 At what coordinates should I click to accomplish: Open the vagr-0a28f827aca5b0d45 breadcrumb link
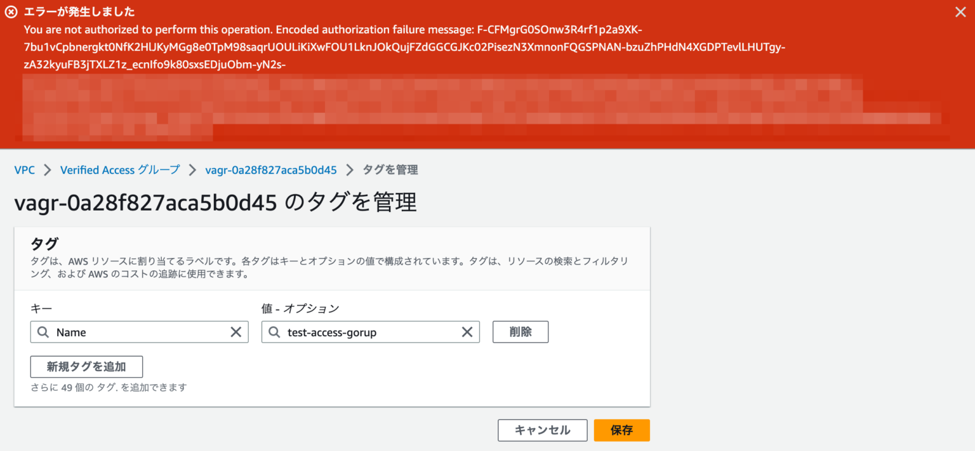(x=271, y=170)
